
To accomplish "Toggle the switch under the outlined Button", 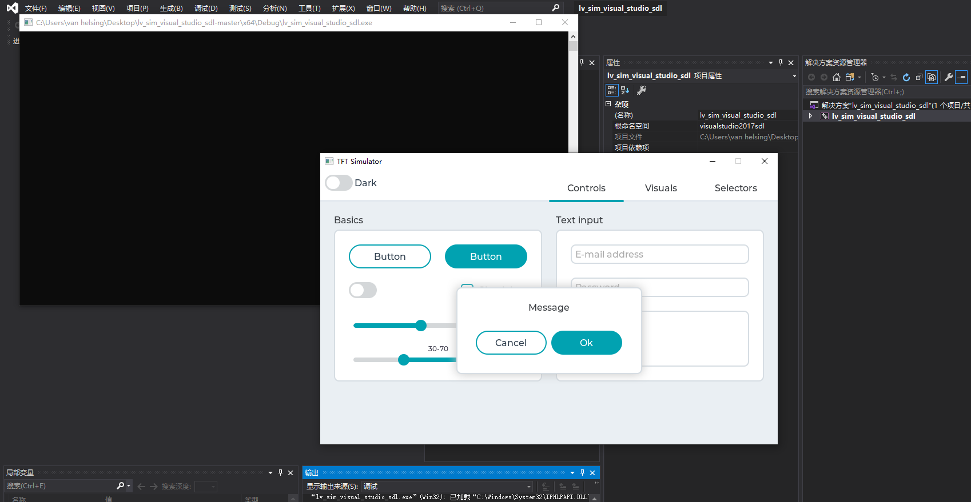I will (x=363, y=290).
